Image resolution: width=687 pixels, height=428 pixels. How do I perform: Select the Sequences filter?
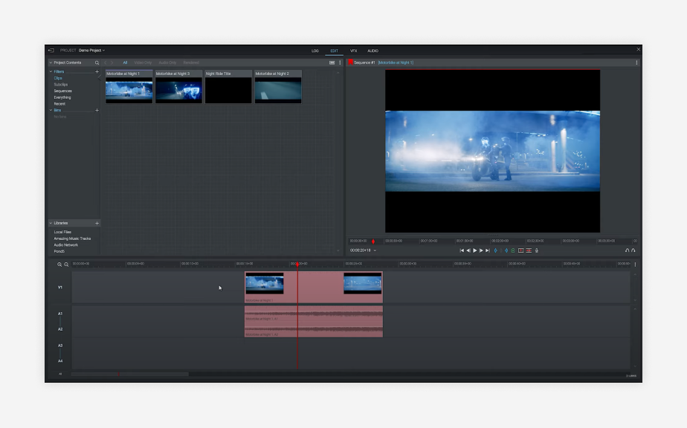click(62, 91)
